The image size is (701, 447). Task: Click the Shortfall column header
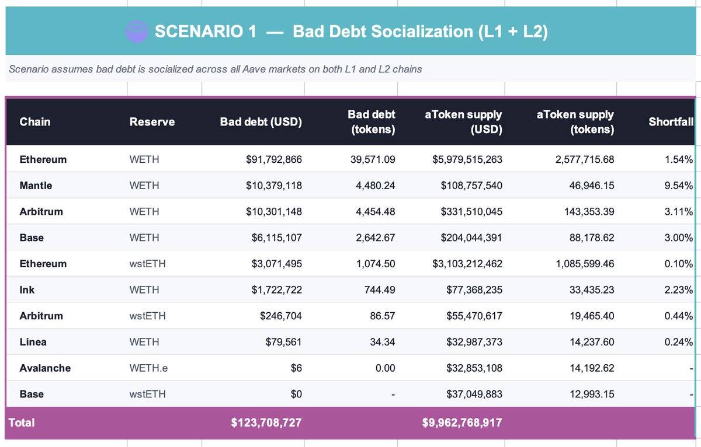coord(671,122)
